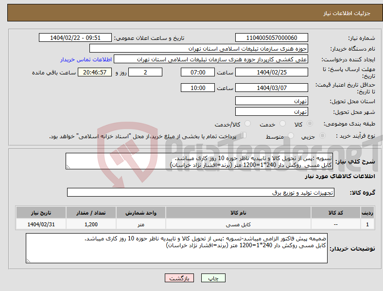Click the row number cell 1

coord(367,224)
